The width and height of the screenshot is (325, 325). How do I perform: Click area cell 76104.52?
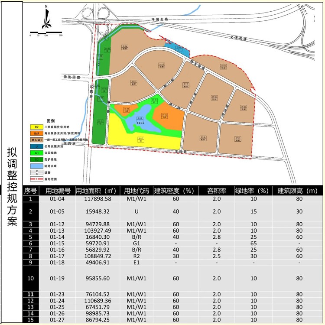click(x=97, y=294)
